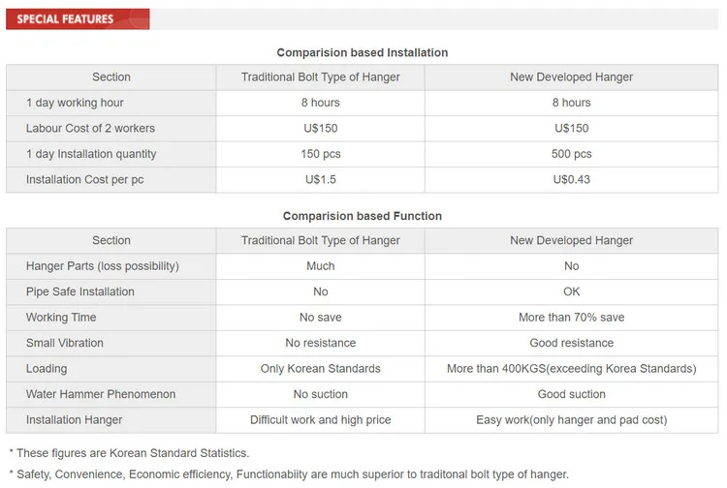The width and height of the screenshot is (727, 488).
Task: Click the New Developed Hanger header in Function table
Action: 571,240
